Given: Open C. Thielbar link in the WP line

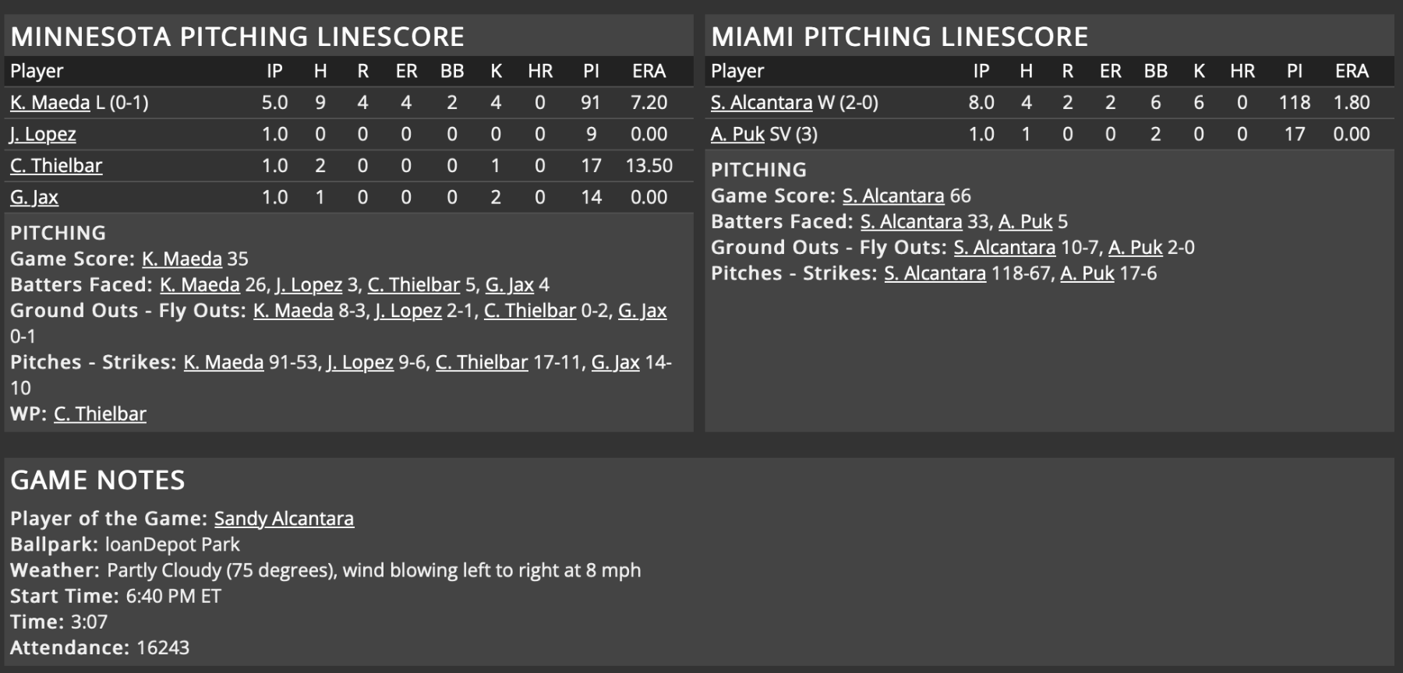Looking at the screenshot, I should pyautogui.click(x=100, y=414).
